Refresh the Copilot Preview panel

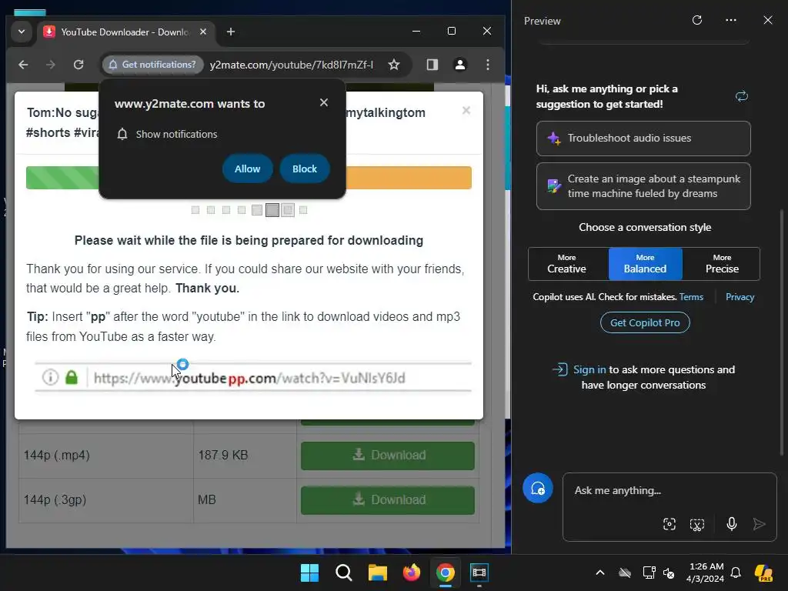tap(697, 20)
